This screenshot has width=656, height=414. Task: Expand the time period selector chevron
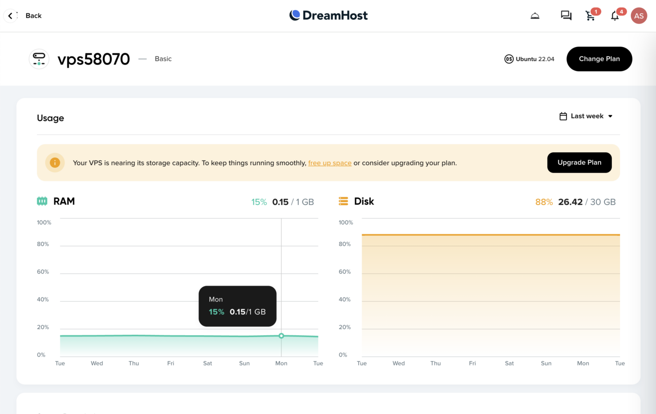[610, 116]
